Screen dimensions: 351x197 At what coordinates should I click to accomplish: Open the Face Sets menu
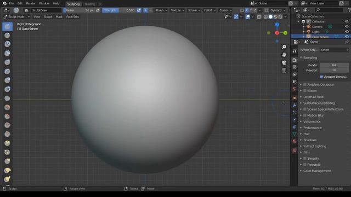(x=72, y=17)
